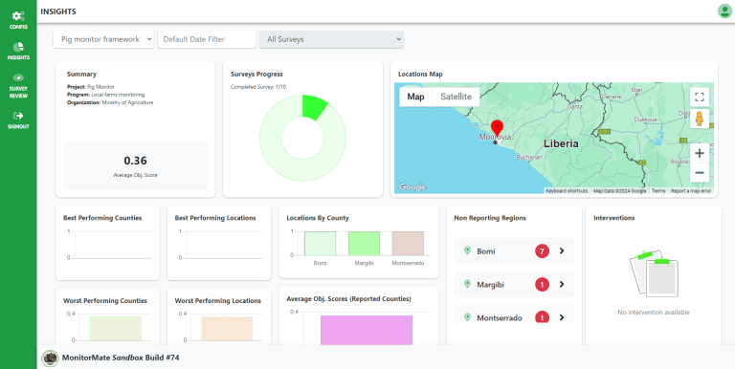
Task: Select the Montserrado bar in Locations By County
Action: (x=408, y=243)
